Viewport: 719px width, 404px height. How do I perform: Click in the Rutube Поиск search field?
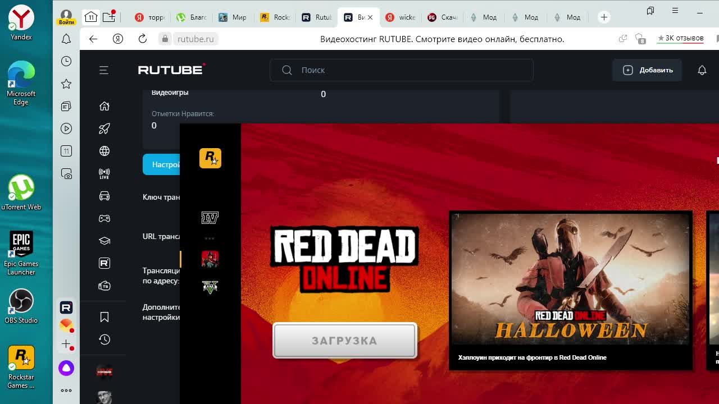click(x=402, y=70)
